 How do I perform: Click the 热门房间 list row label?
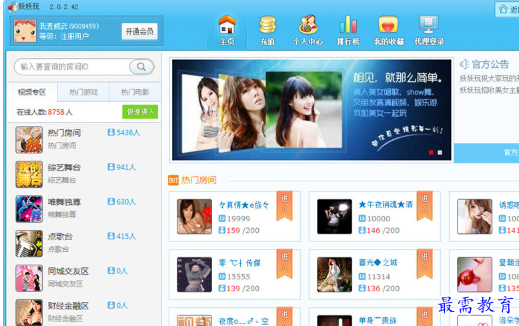pos(64,133)
